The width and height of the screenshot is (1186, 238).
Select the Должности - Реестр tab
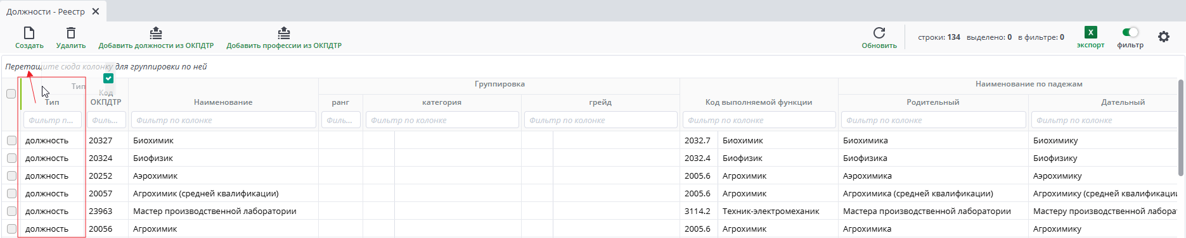click(x=46, y=11)
